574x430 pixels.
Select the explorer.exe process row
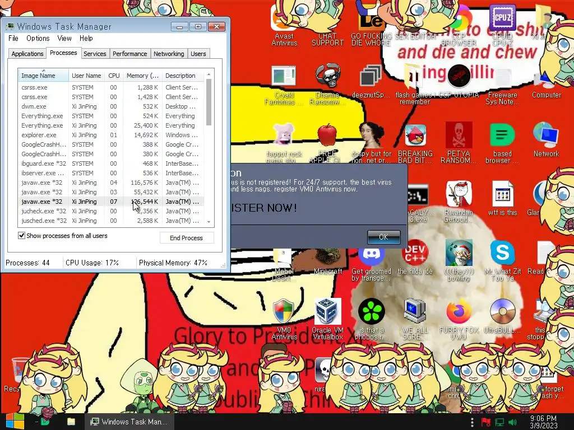112,135
